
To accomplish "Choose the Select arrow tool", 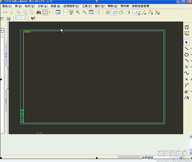I will coord(187,42).
